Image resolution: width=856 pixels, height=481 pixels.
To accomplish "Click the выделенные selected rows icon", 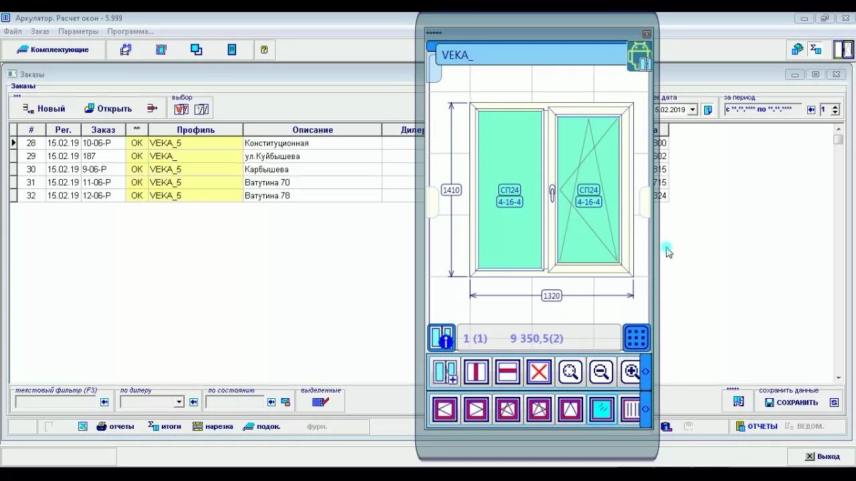I will coord(321,402).
